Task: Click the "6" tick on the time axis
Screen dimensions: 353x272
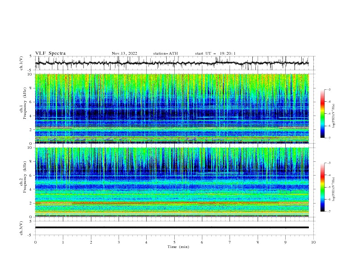Action: (x=202, y=242)
